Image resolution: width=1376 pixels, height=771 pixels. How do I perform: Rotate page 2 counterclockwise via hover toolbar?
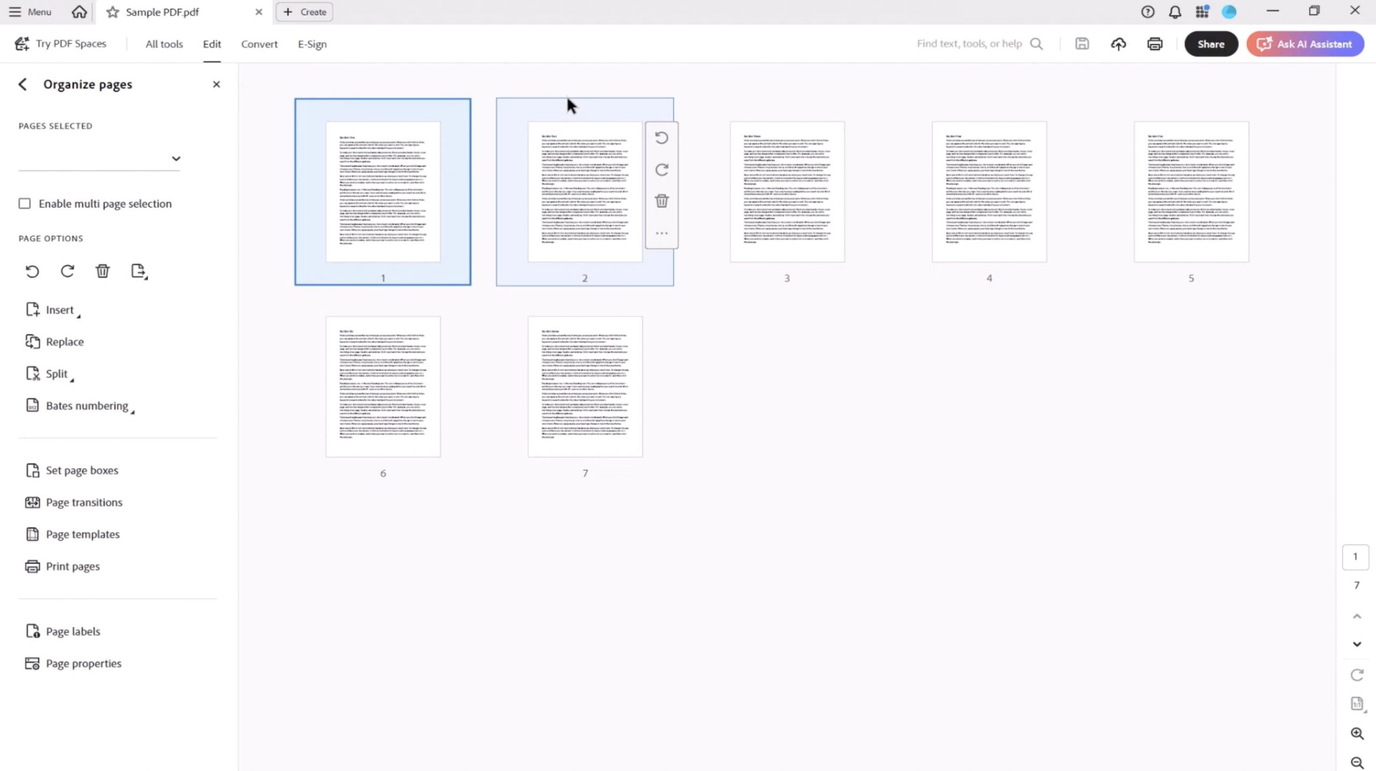662,138
